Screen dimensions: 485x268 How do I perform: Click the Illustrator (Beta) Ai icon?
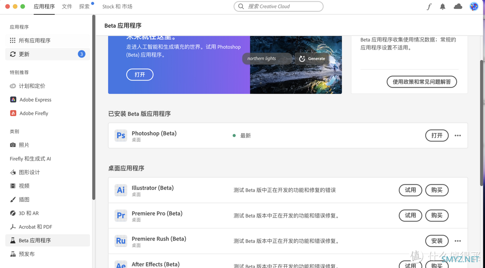(121, 190)
